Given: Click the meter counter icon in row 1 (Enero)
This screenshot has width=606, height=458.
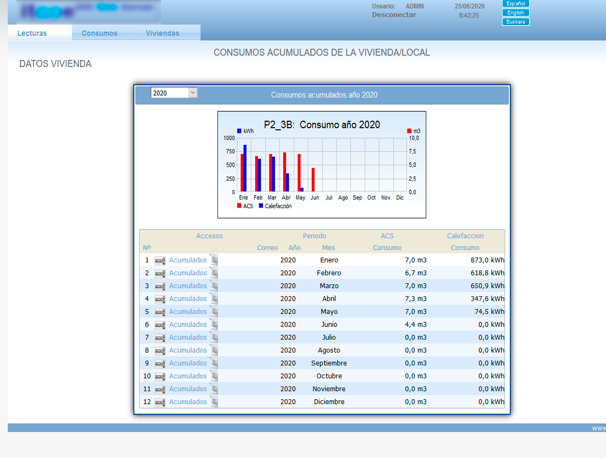Looking at the screenshot, I should [160, 260].
